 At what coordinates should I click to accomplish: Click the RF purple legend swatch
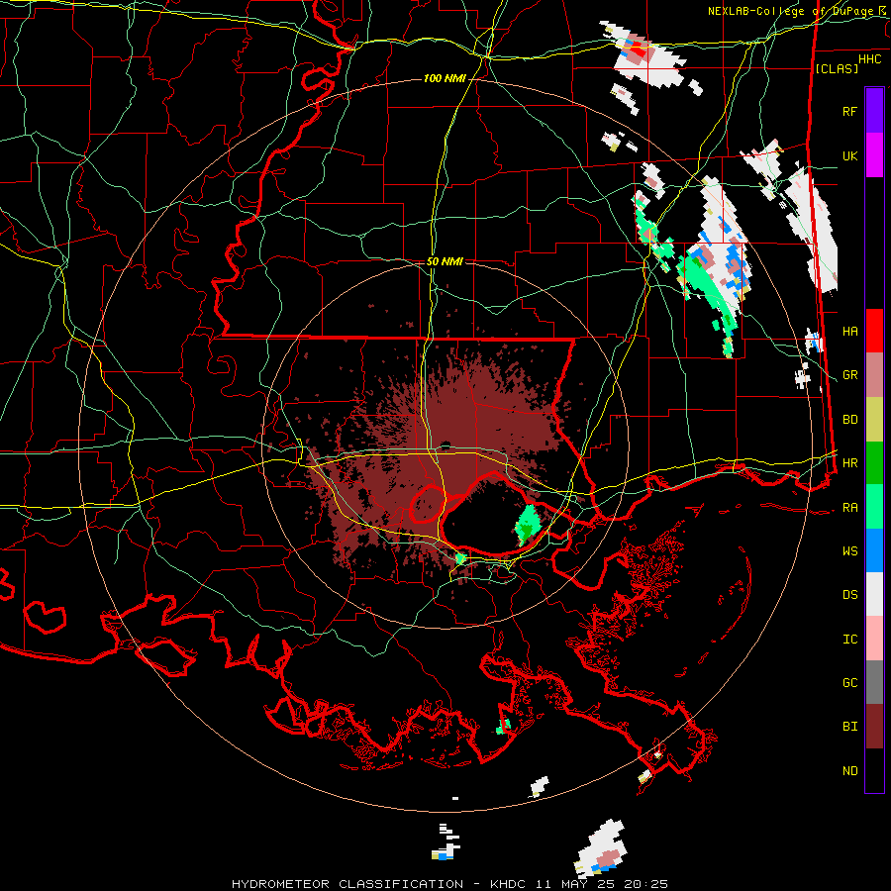(x=874, y=111)
